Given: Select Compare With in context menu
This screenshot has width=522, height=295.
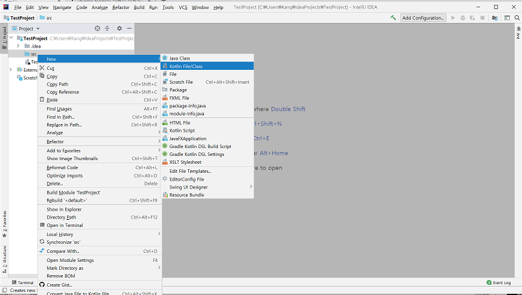Looking at the screenshot, I should [x=100, y=251].
